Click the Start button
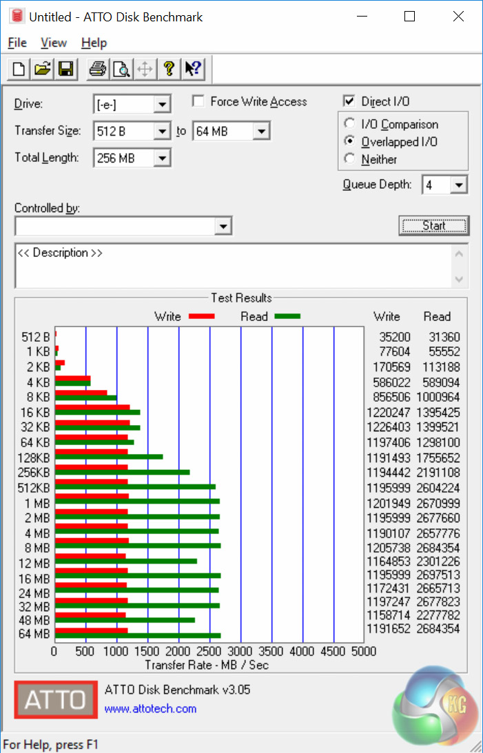Image resolution: width=483 pixels, height=753 pixels. point(433,225)
